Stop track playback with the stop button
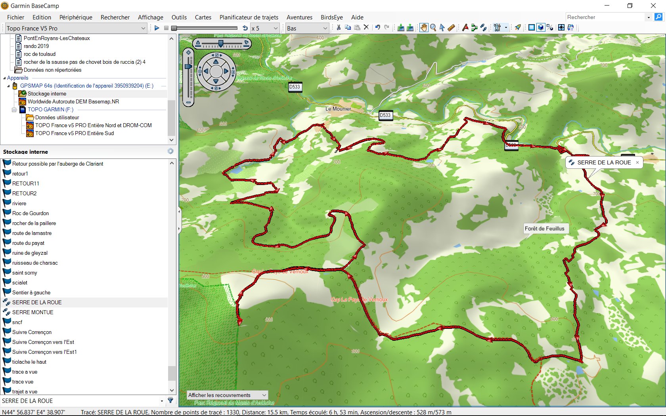Viewport: 666px width, 416px height. coord(166,28)
